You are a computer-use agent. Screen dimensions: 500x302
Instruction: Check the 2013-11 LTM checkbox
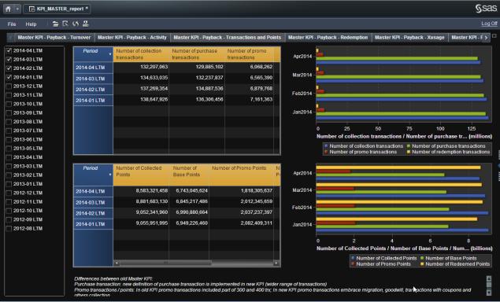[9, 95]
